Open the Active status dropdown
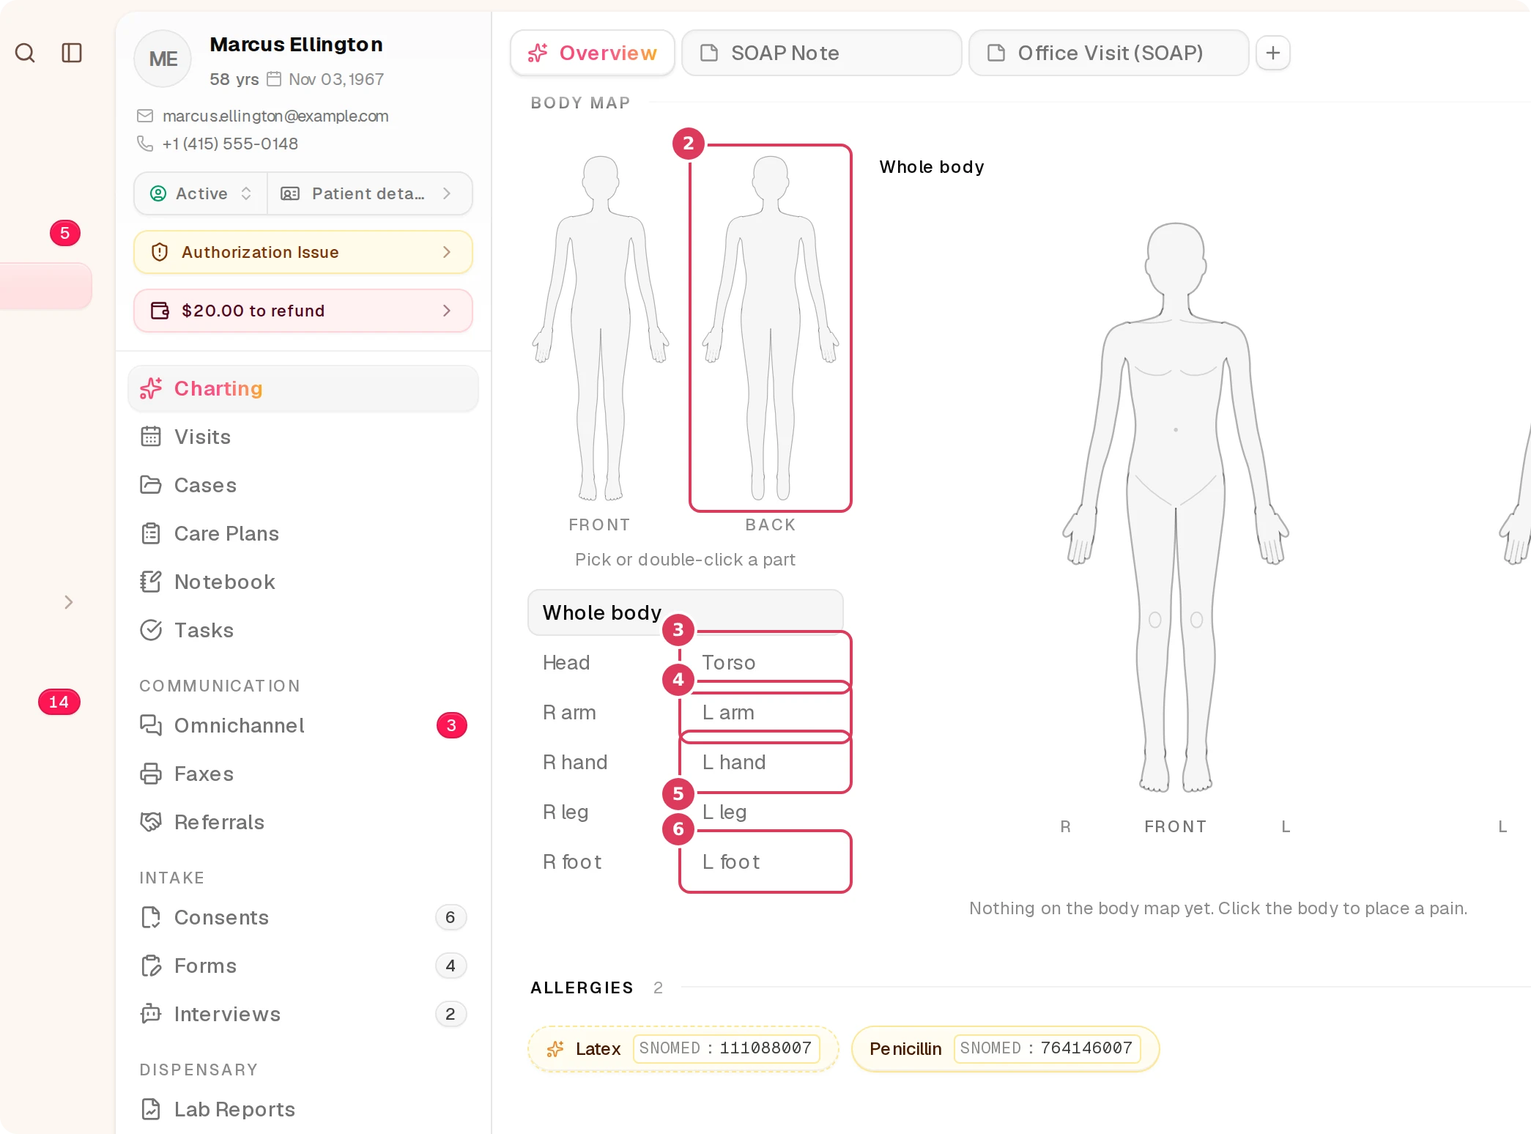This screenshot has width=1531, height=1134. pyautogui.click(x=201, y=193)
